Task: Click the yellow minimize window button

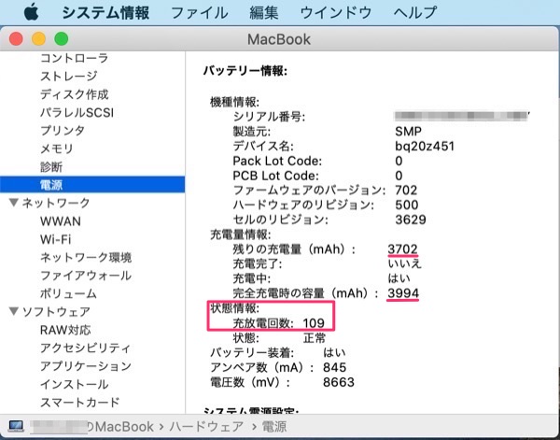Action: (38, 38)
